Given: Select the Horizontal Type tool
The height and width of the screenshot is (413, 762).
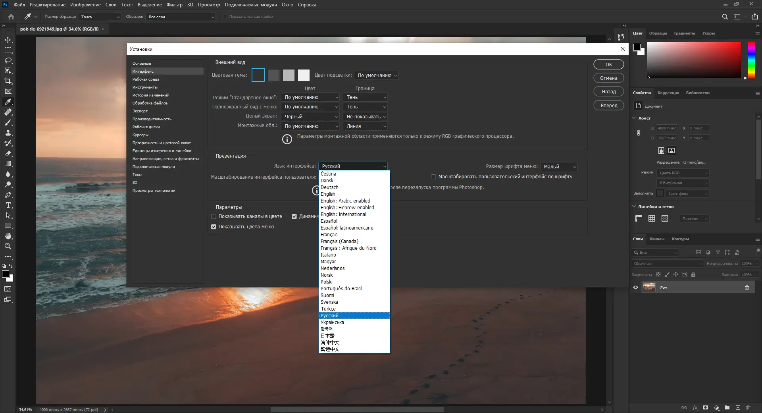Looking at the screenshot, I should pos(8,205).
